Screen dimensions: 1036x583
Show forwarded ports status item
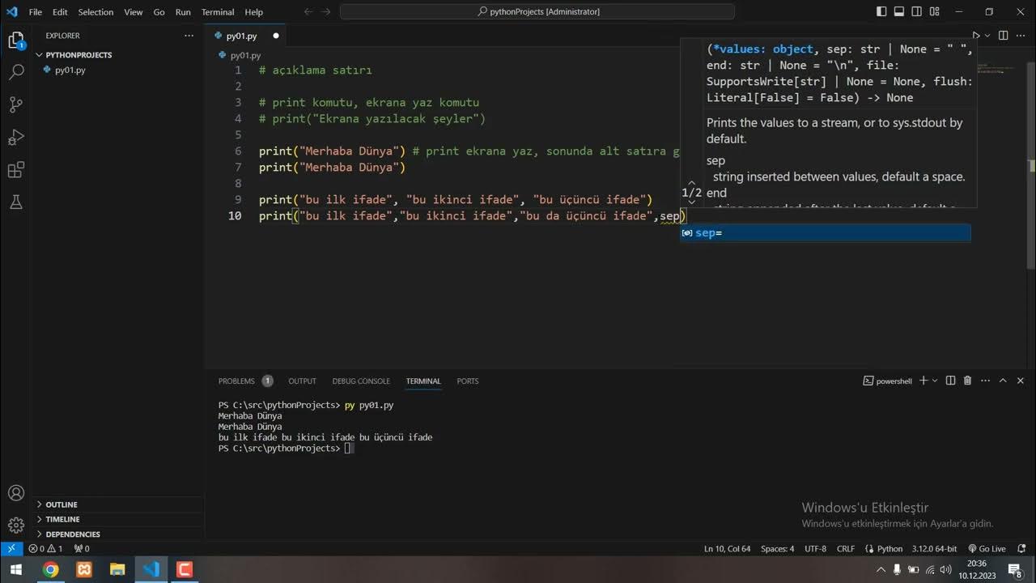[81, 548]
